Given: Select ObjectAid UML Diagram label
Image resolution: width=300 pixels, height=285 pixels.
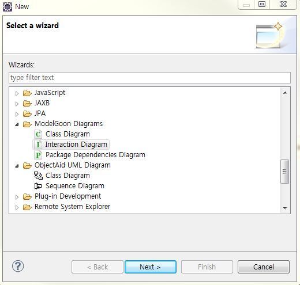Looking at the screenshot, I should click(73, 165).
